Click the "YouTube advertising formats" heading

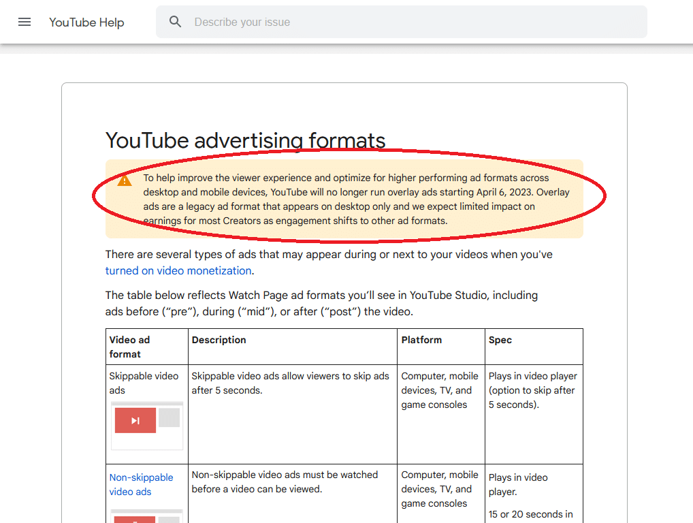(245, 140)
